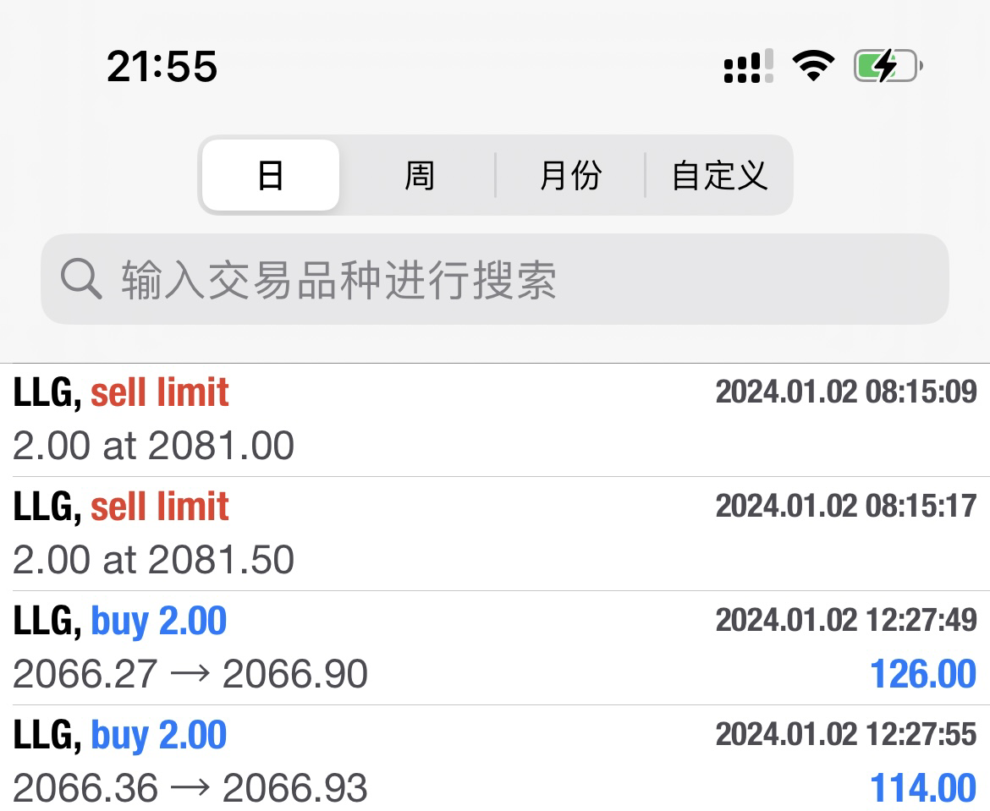Image resolution: width=990 pixels, height=811 pixels.
Task: Tap the timestamp 2024.01.02 12:27:49
Action: [x=846, y=620]
